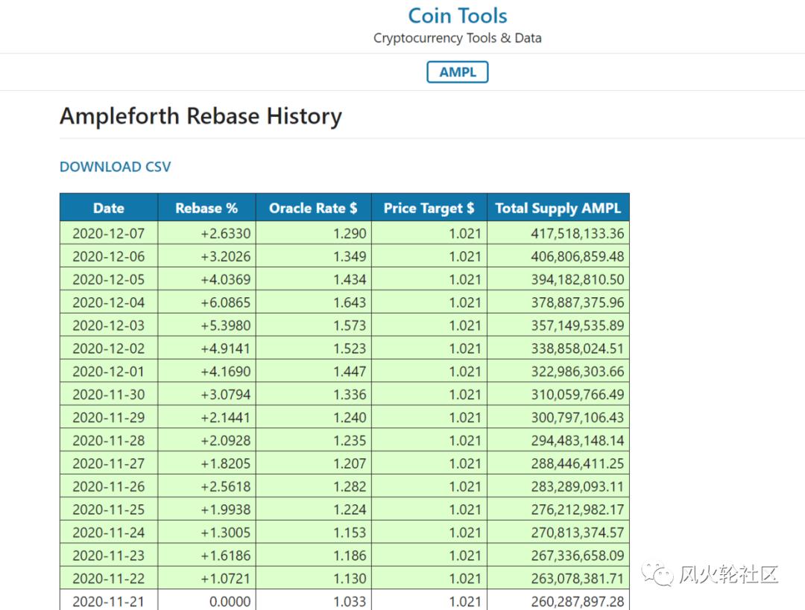Click rebase value +1.8205
The image size is (805, 610).
coord(225,464)
